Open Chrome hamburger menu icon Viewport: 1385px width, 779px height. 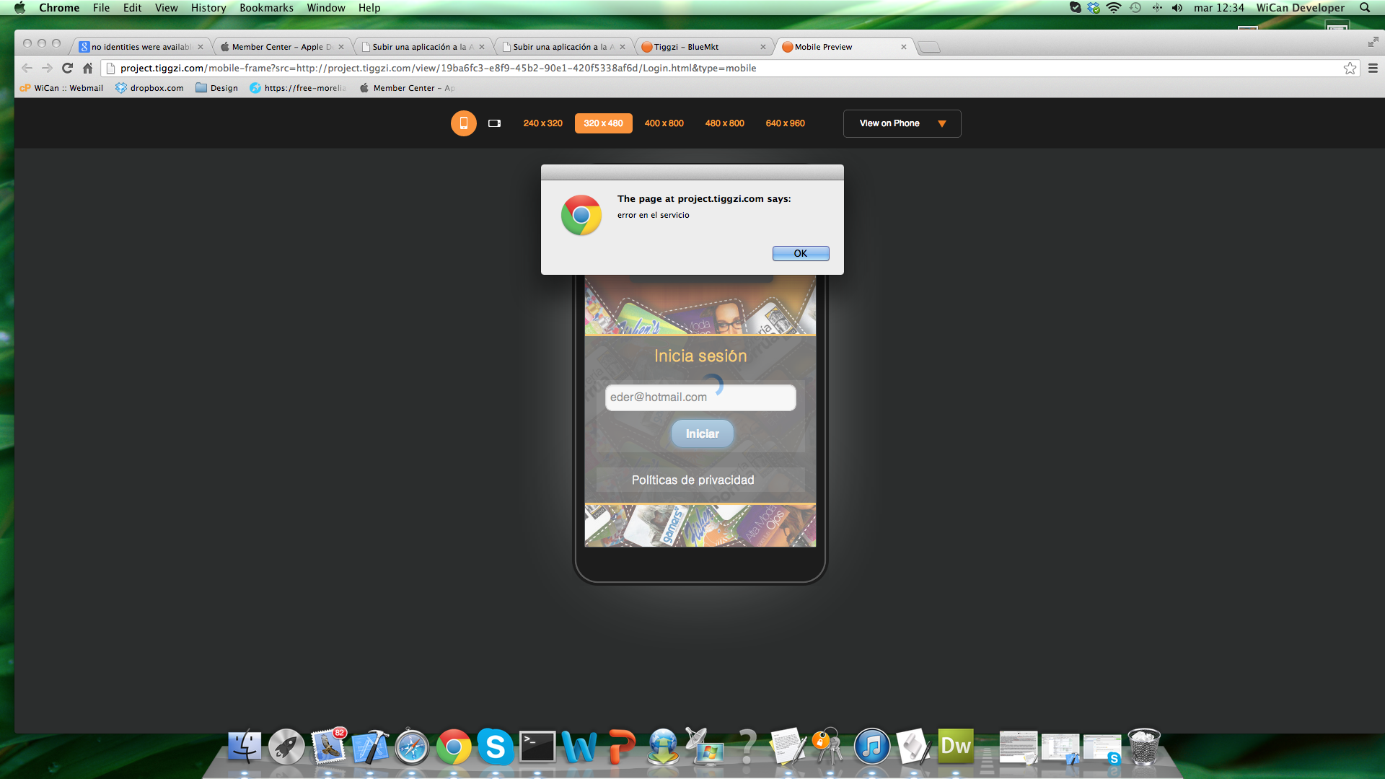tap(1373, 68)
